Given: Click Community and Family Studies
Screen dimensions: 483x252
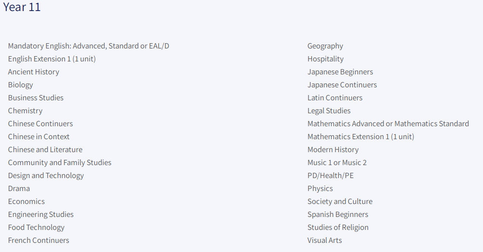Looking at the screenshot, I should [60, 163].
